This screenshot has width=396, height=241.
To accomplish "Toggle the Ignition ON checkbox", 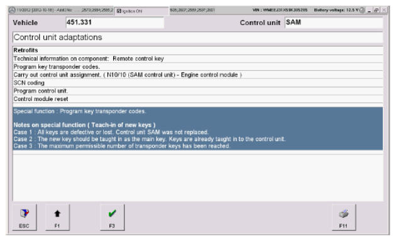I will [x=119, y=11].
